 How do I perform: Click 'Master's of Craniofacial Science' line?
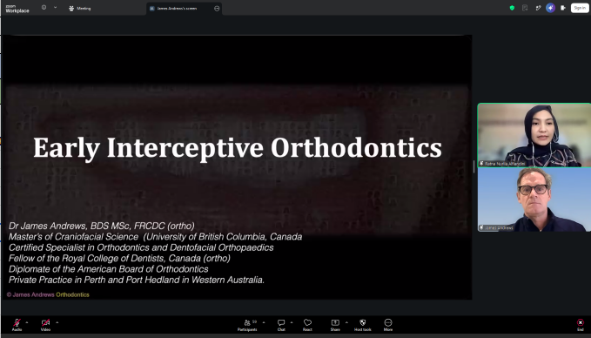pos(155,237)
